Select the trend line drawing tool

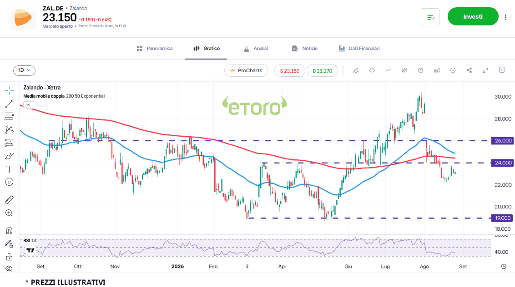coord(9,104)
